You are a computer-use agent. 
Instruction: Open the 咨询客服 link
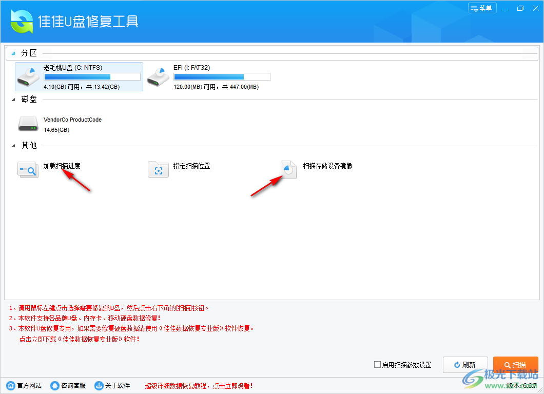click(x=73, y=386)
